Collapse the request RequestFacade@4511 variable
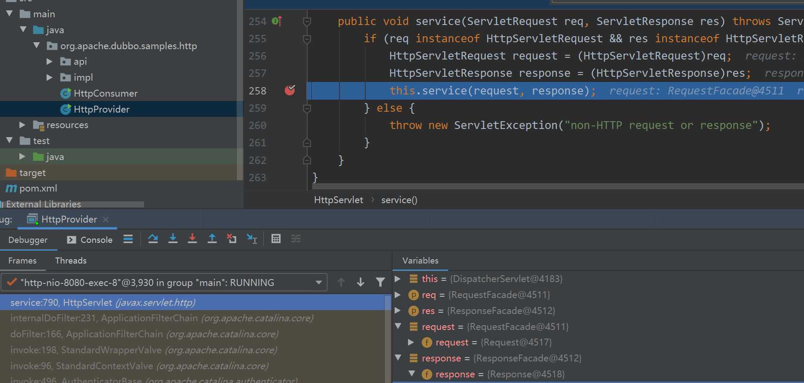 (x=398, y=326)
